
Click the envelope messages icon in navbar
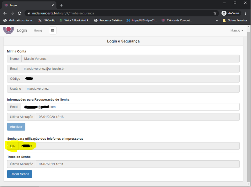52,30
